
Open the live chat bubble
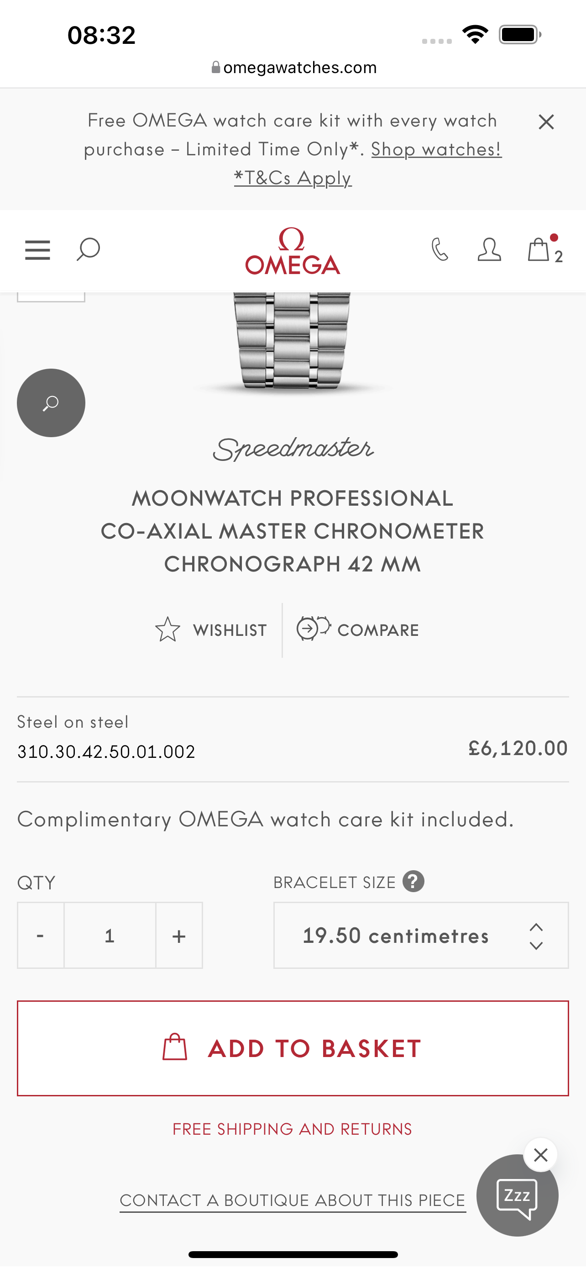(517, 1196)
